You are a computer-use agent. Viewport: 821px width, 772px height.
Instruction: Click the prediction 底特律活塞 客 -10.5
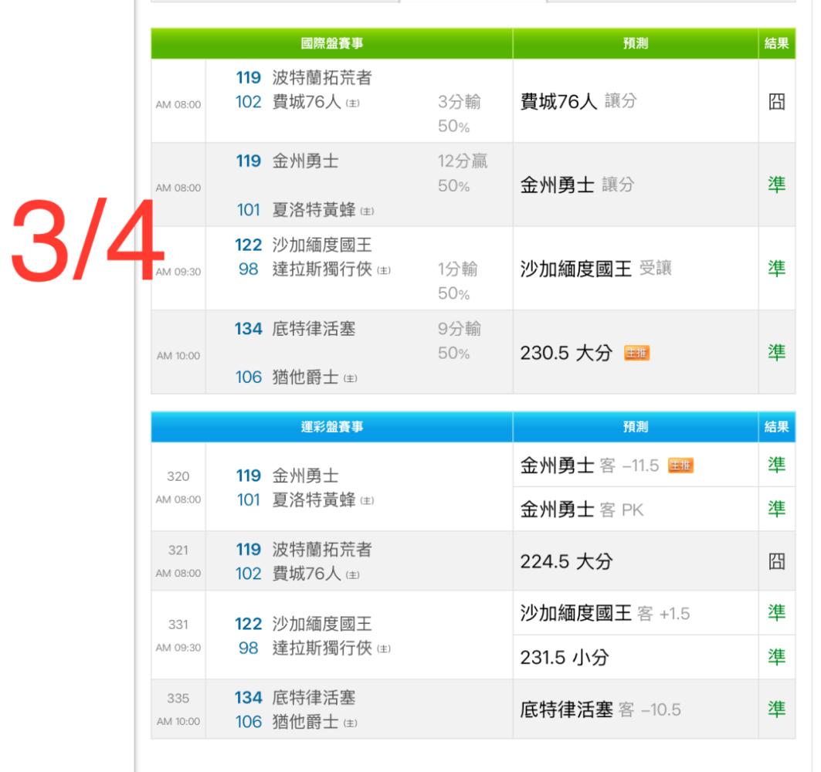pyautogui.click(x=601, y=709)
